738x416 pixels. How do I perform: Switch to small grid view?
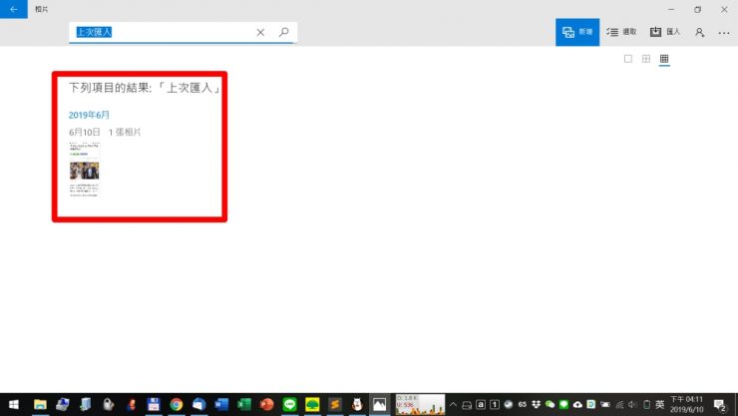click(664, 59)
